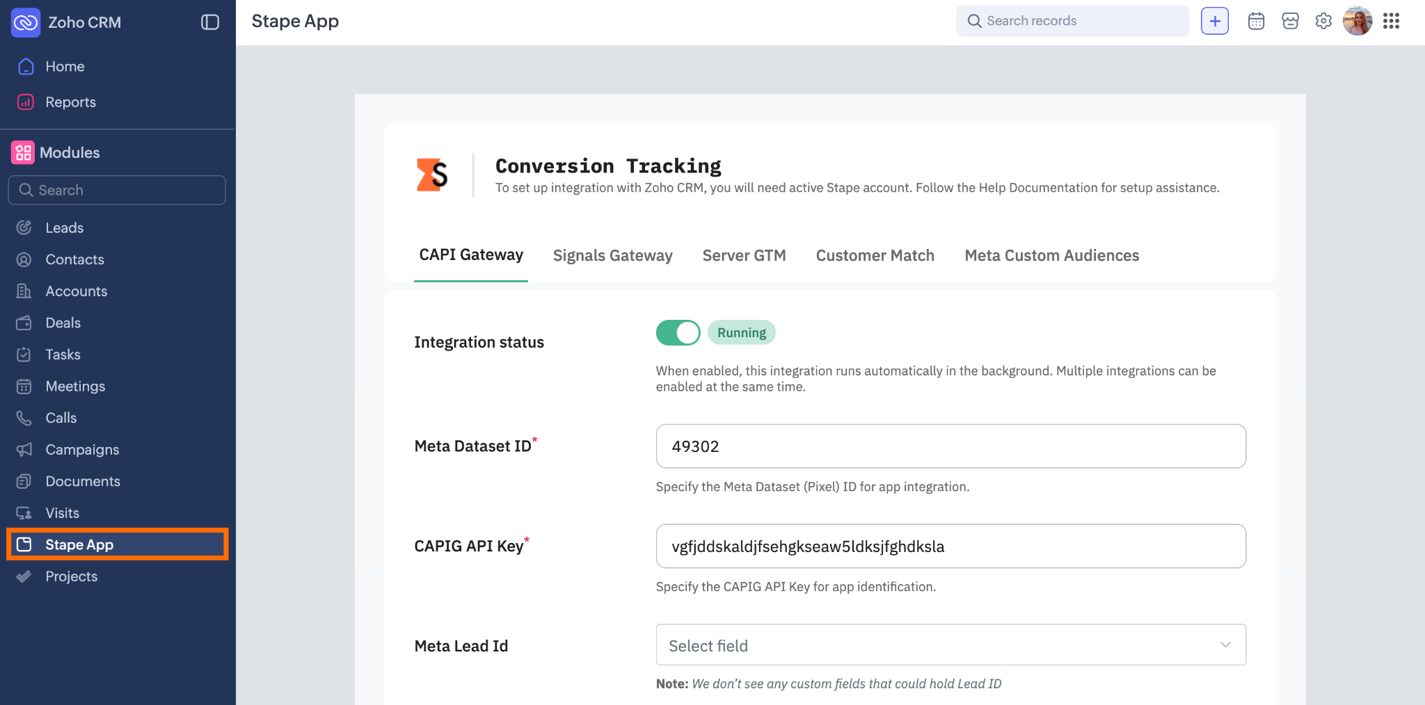The image size is (1425, 705).
Task: Click the Stape App sidebar icon
Action: [24, 544]
